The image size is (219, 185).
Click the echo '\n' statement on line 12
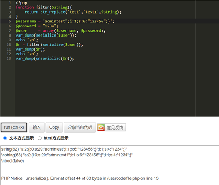point(26,54)
